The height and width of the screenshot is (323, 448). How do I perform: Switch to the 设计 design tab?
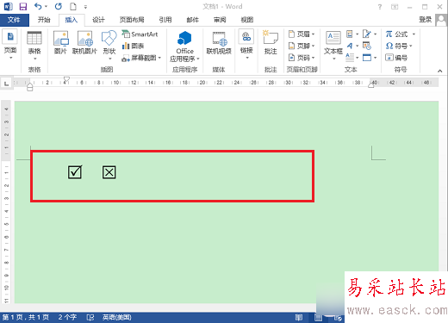pos(98,20)
